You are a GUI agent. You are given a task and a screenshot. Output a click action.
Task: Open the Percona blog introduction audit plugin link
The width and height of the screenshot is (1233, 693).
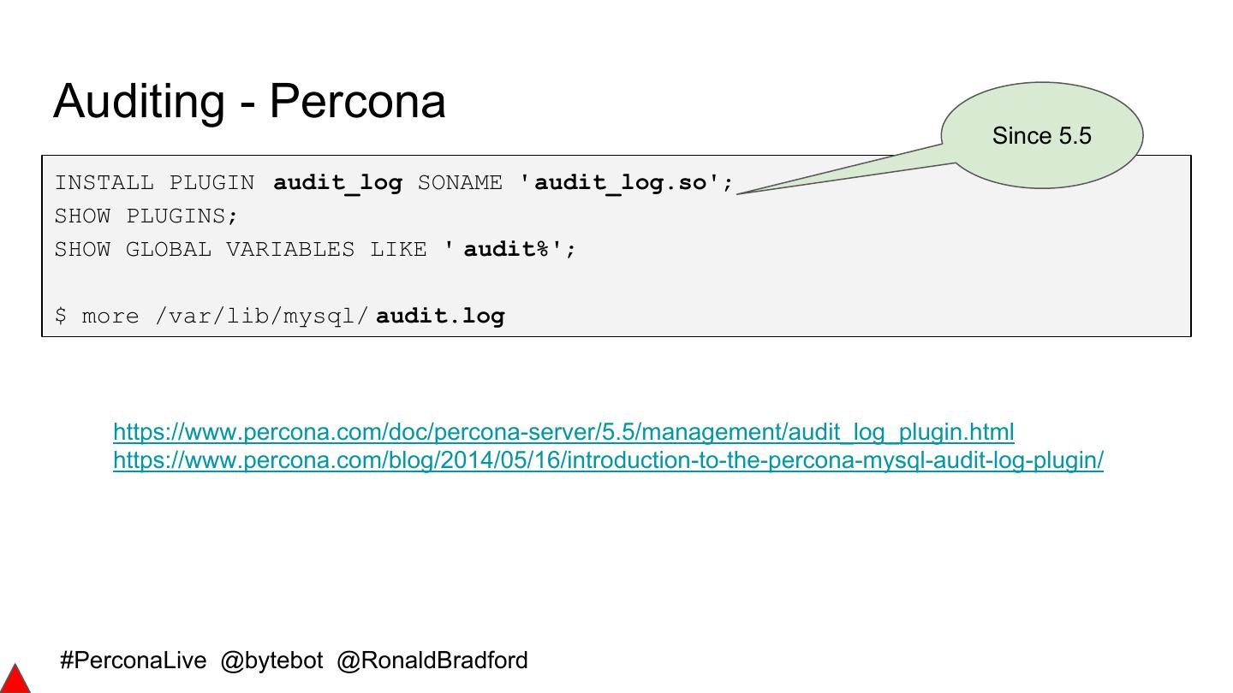(608, 460)
